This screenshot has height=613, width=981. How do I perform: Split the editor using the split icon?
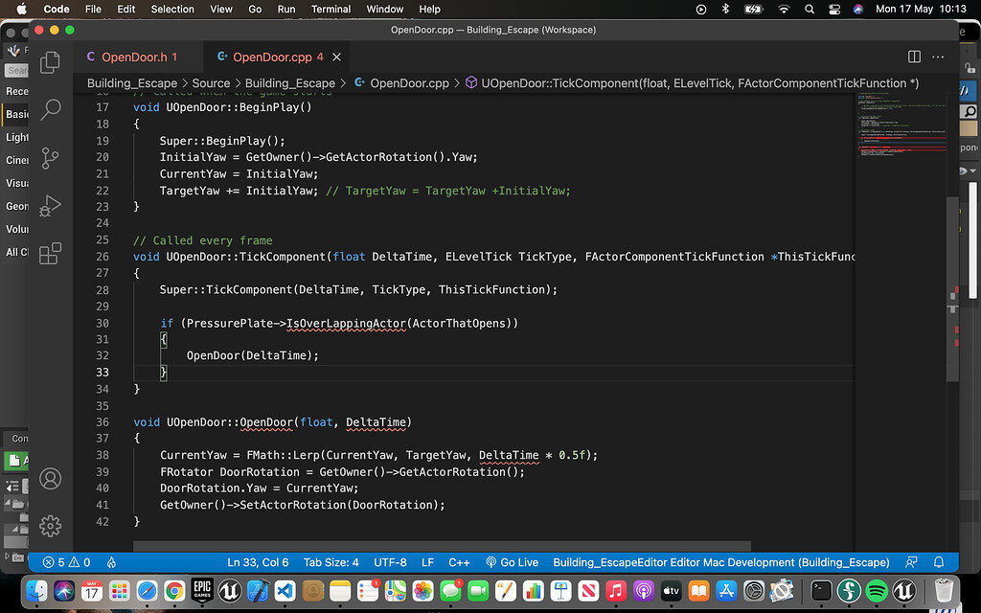[x=914, y=57]
